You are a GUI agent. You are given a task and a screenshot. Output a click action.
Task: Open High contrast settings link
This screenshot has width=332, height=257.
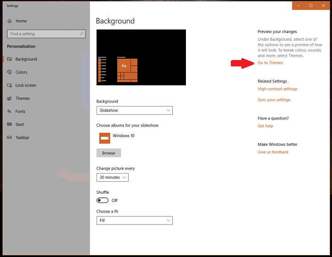278,89
